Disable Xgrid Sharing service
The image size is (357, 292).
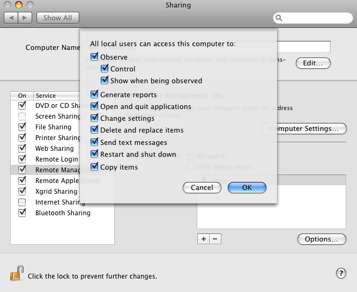[22, 191]
